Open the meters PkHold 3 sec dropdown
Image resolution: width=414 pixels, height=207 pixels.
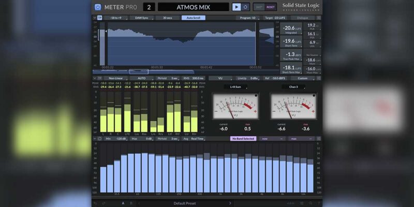coord(168,78)
